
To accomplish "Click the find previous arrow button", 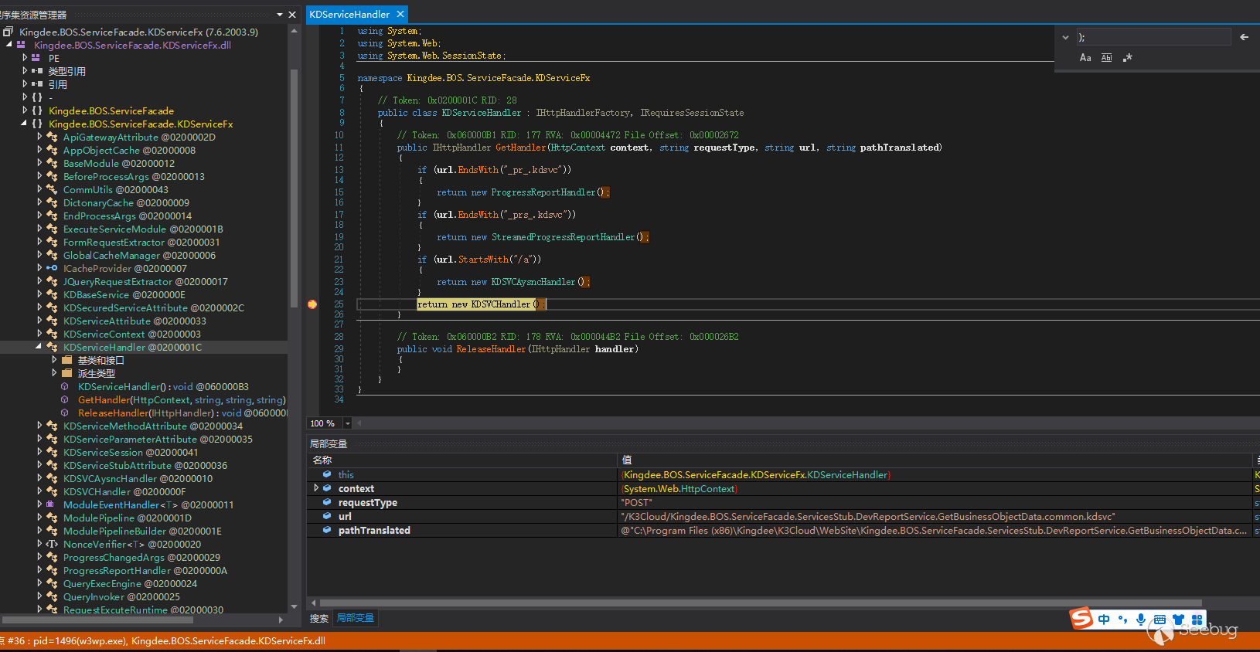I will pyautogui.click(x=1244, y=37).
